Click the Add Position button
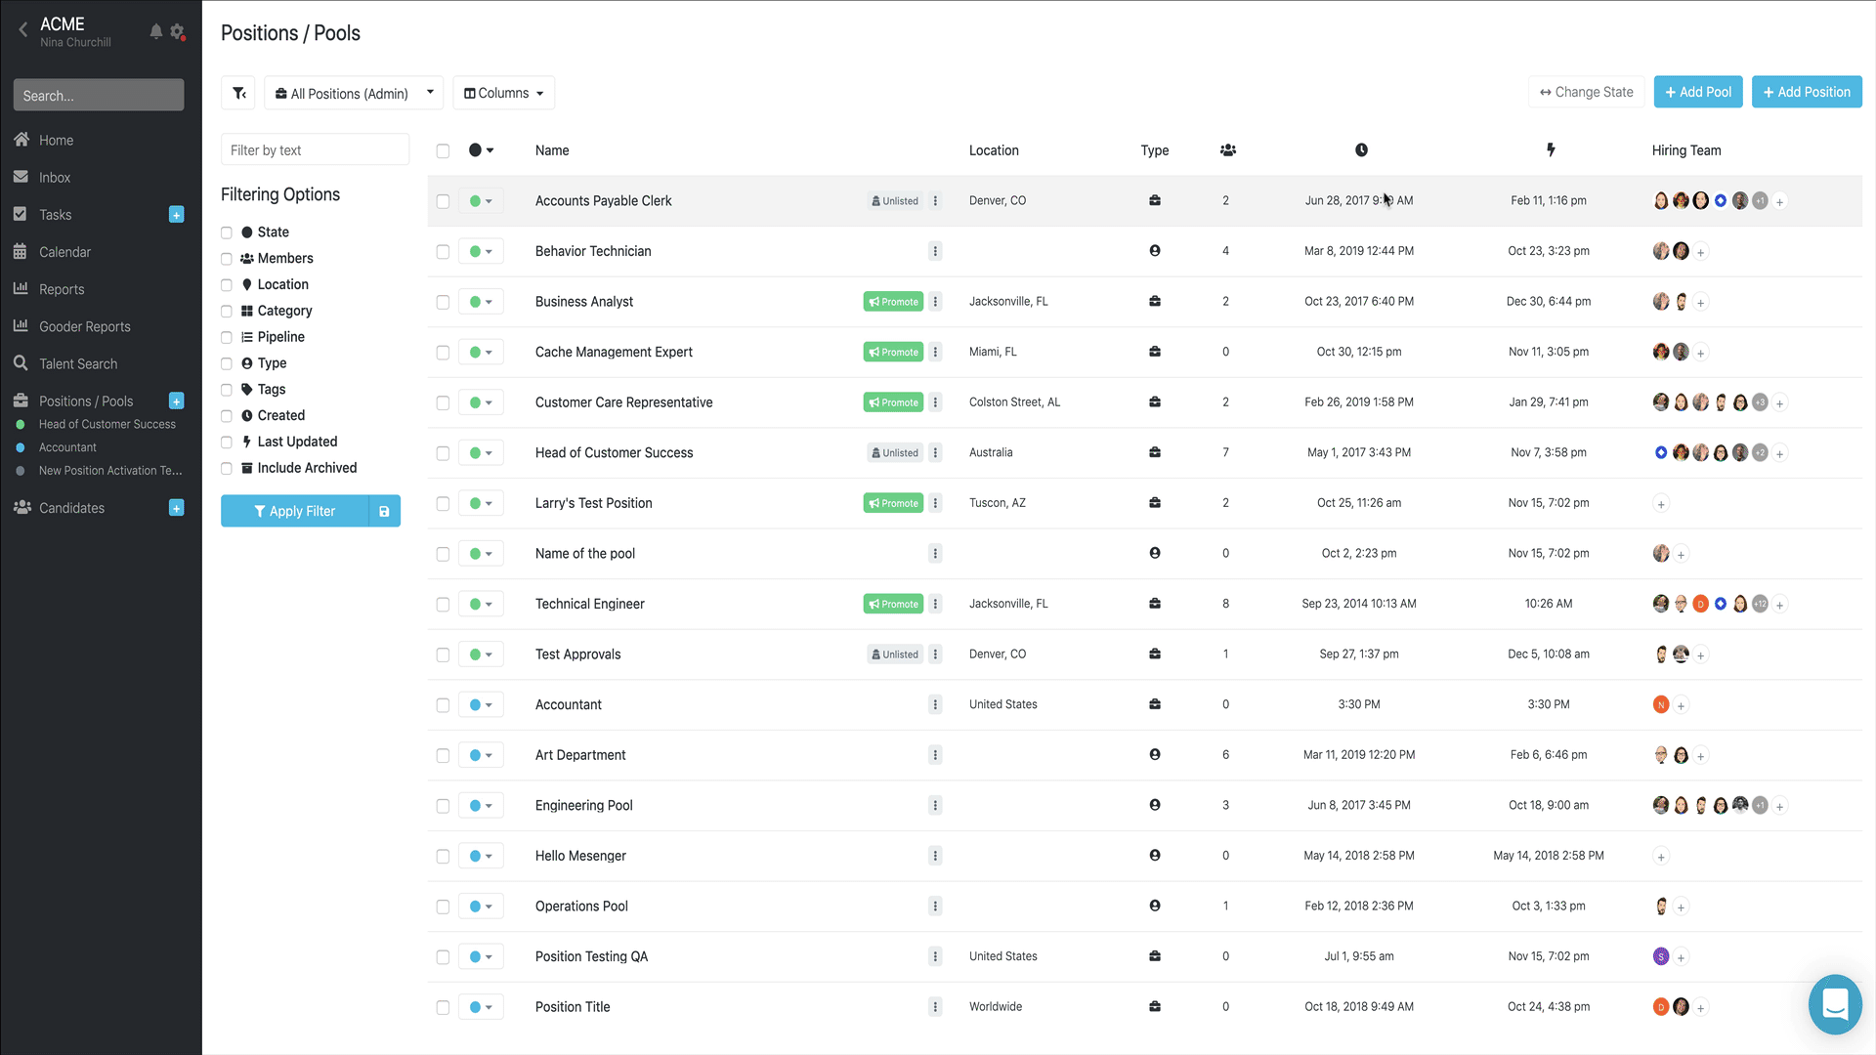1876x1055 pixels. click(x=1806, y=92)
